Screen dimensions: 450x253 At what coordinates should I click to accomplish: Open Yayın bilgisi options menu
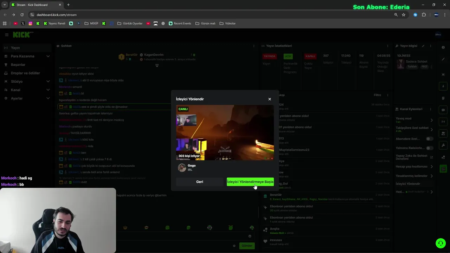click(431, 46)
